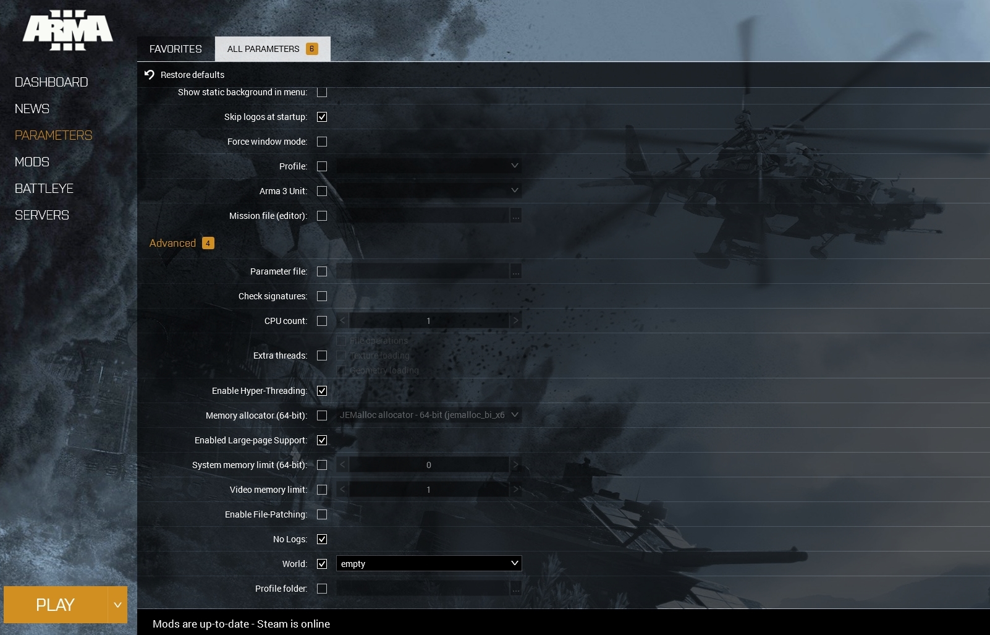Enable the System memory limit checkbox
The width and height of the screenshot is (990, 635).
(x=322, y=465)
